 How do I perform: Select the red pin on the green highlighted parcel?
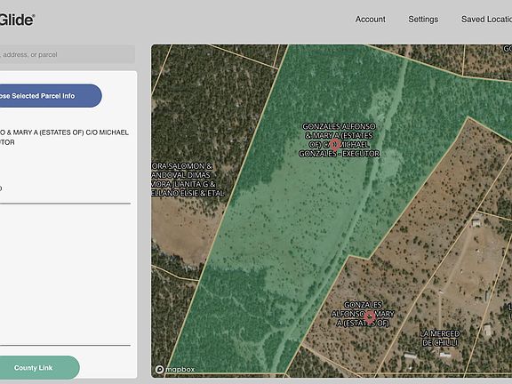click(x=334, y=144)
